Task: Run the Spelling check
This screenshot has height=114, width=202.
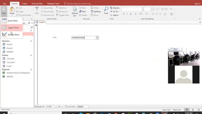Action: point(96,11)
